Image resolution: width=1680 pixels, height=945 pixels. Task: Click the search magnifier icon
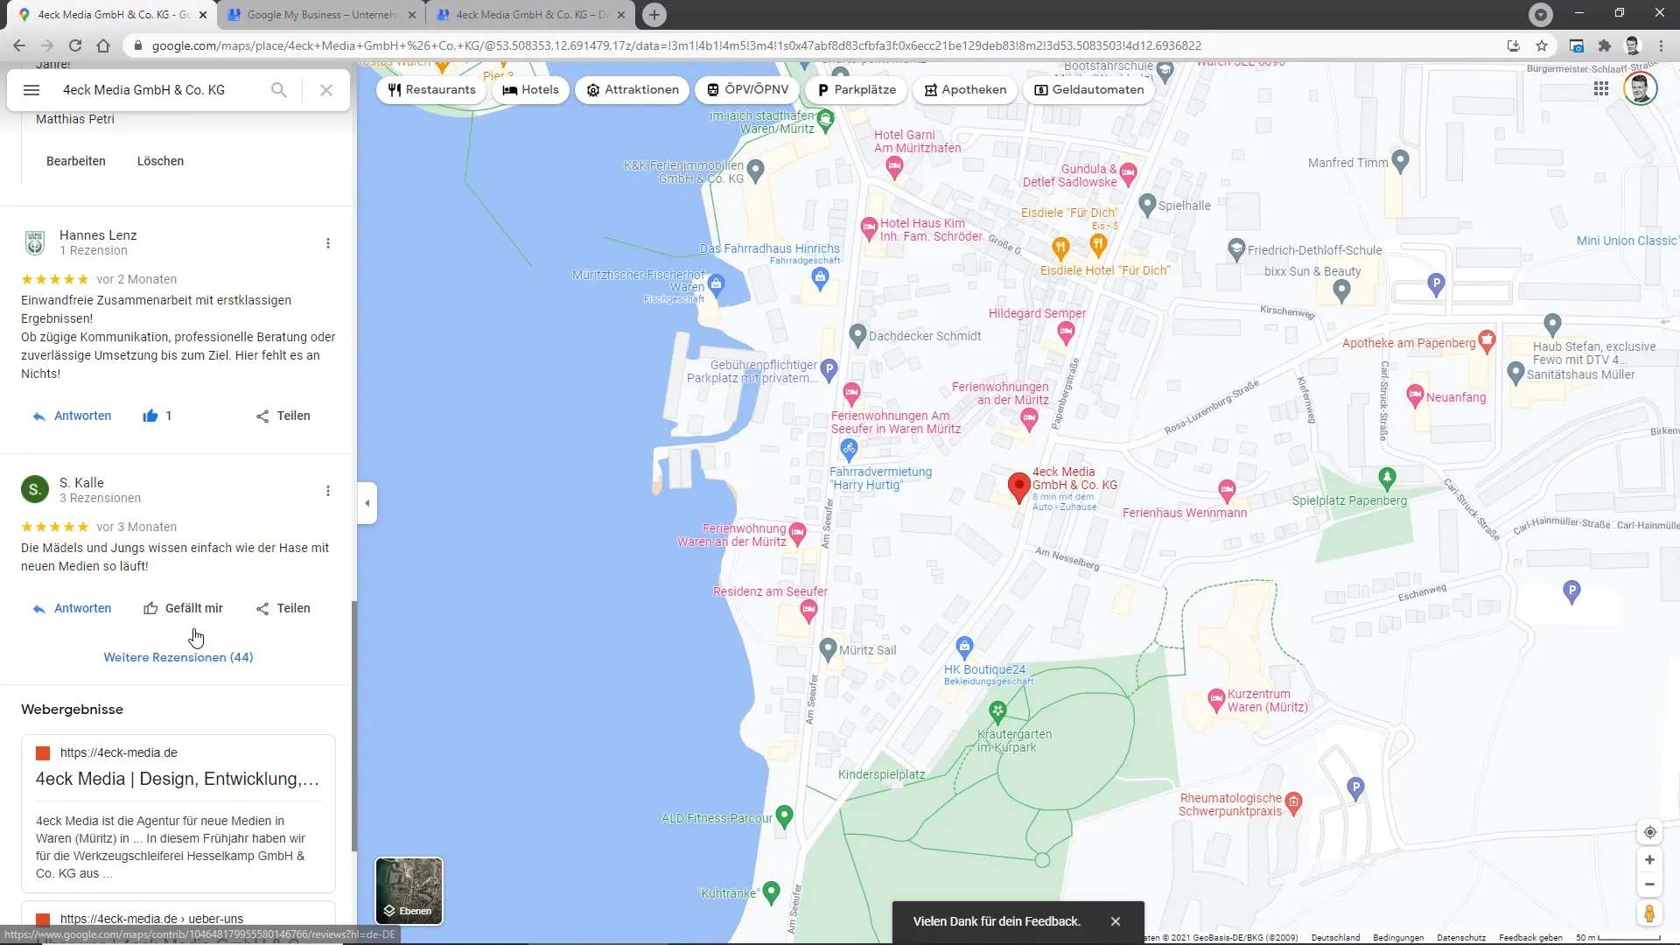278,90
